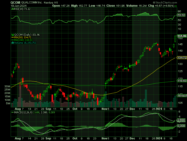Click the MA(200) 118.53 legend text
187x141 pixels.
point(23,40)
